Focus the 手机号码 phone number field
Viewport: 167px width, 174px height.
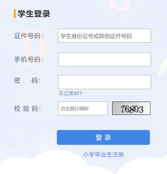click(104, 59)
